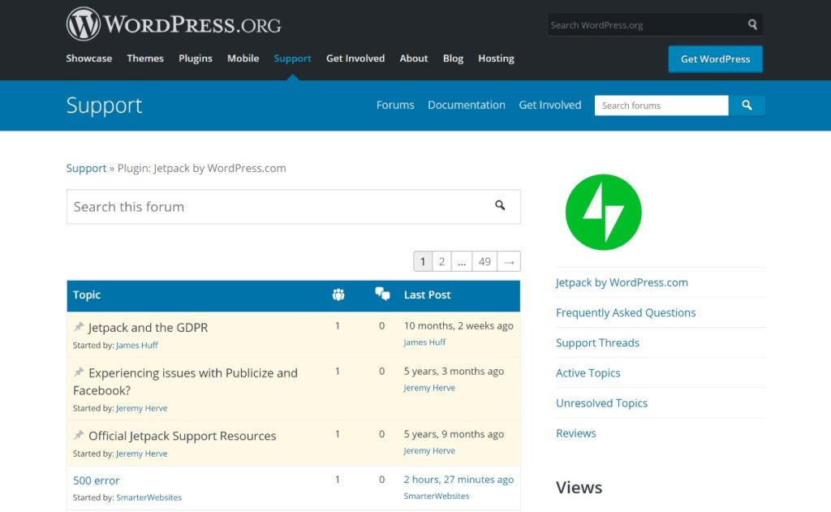Open the Documentation section
This screenshot has height=512, width=831.
(x=467, y=105)
